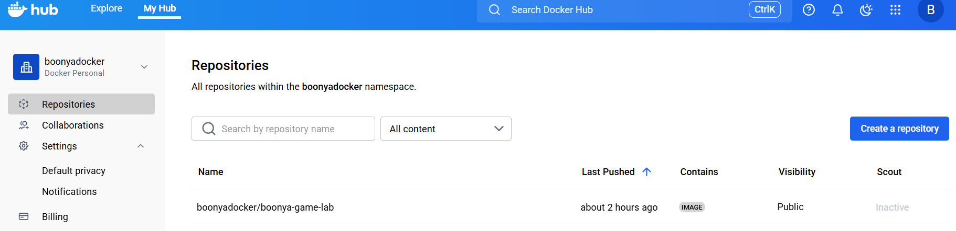Open the apps grid menu icon
This screenshot has width=956, height=231.
[x=895, y=9]
